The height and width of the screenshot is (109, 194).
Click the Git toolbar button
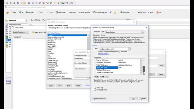pyautogui.click(x=159, y=12)
